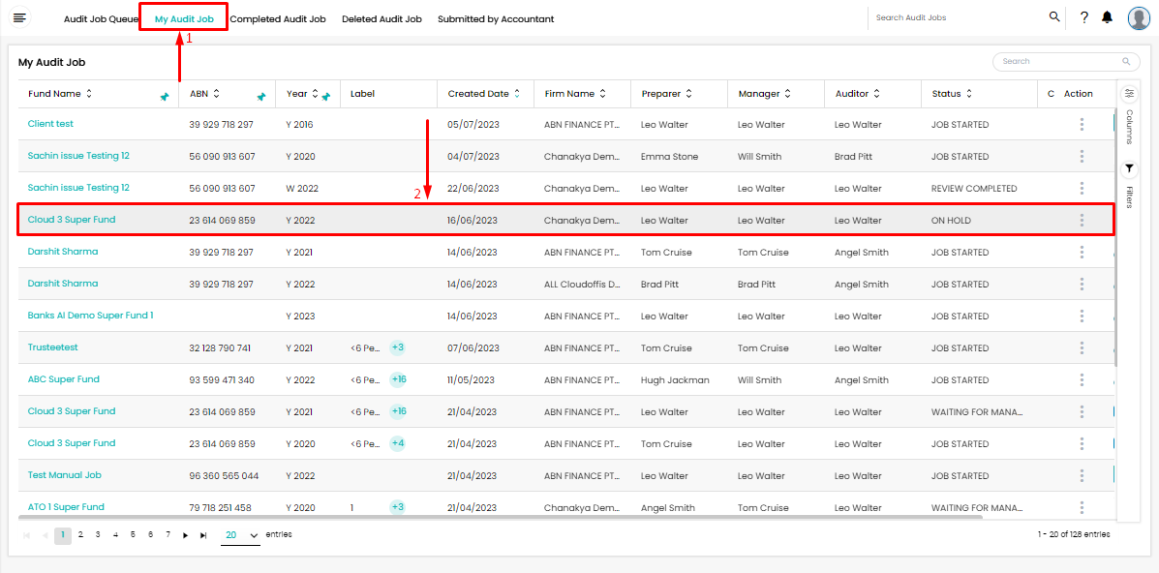Open Banks AI Demo Super Fund 1 link
The width and height of the screenshot is (1159, 573).
click(90, 316)
